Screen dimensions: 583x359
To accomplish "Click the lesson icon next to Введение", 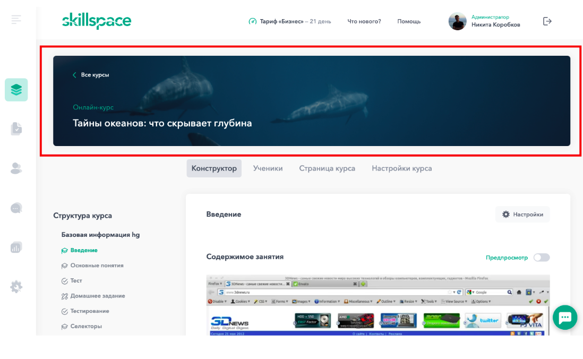I will pyautogui.click(x=64, y=250).
